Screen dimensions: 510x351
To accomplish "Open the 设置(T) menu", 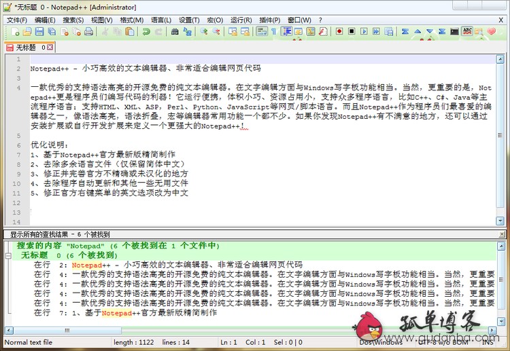I will 189,20.
